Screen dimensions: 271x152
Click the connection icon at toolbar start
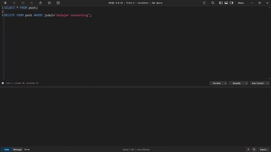click(x=5, y=3)
